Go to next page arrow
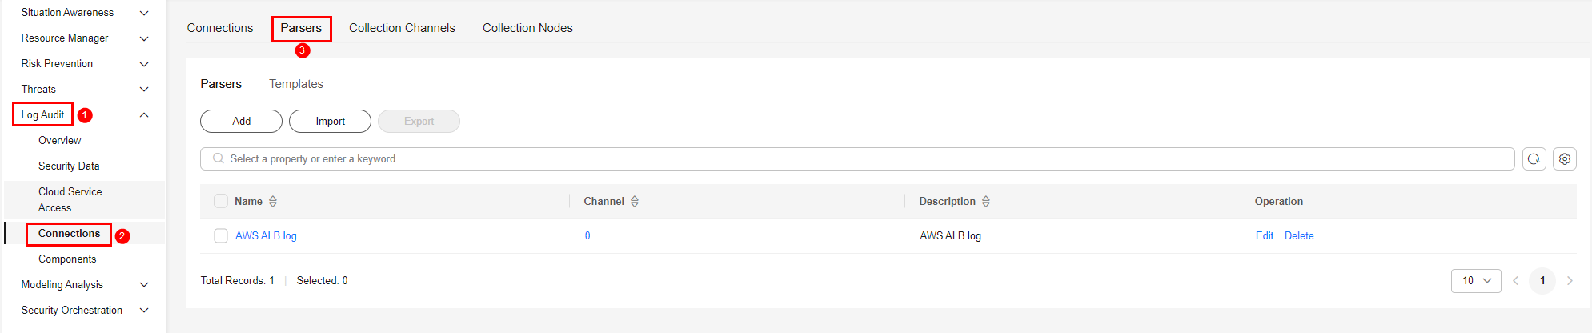 1569,281
